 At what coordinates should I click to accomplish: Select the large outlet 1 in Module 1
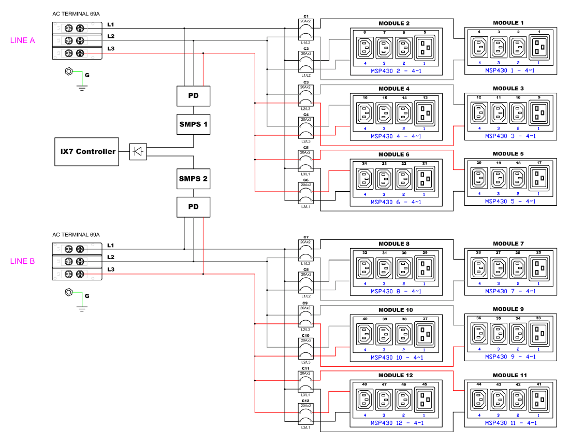[x=539, y=47]
